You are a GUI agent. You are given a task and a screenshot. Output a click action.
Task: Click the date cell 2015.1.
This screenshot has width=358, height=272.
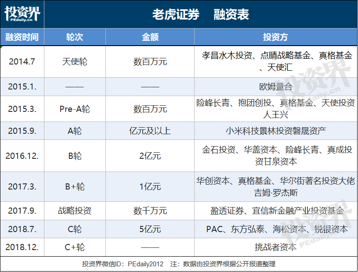click(22, 86)
